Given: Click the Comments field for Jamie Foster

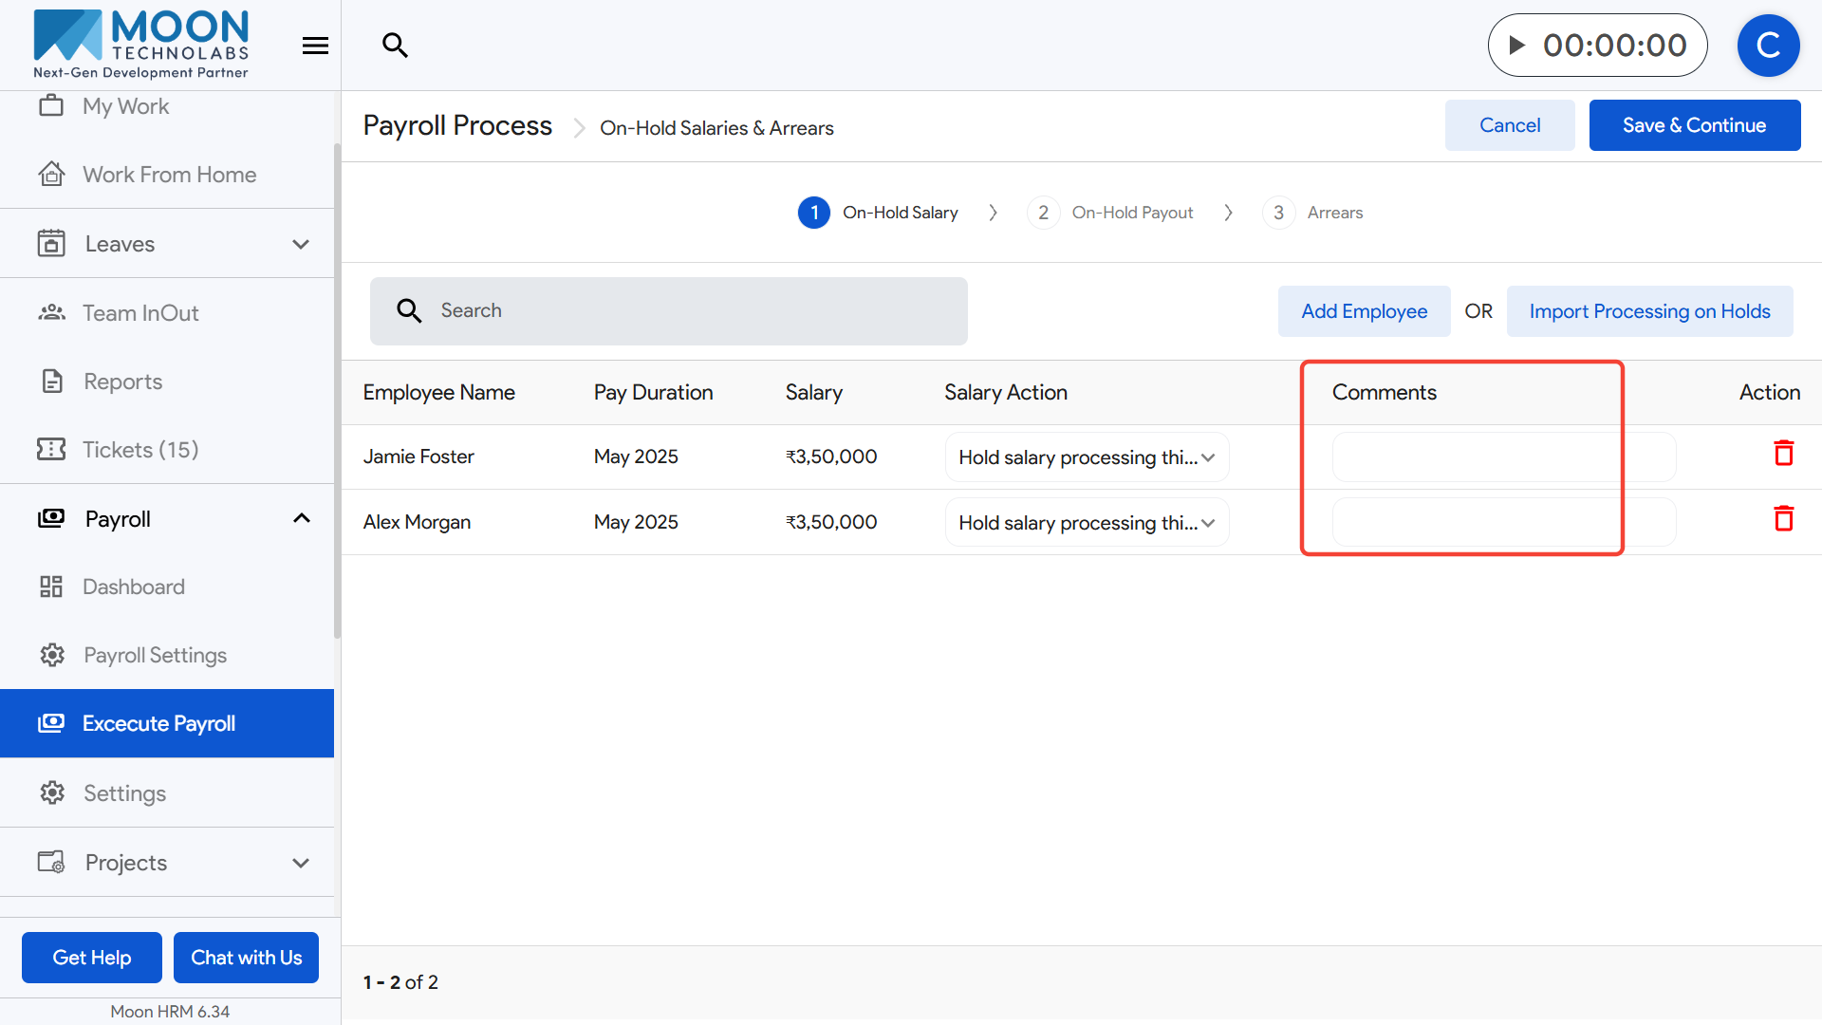Looking at the screenshot, I should tap(1503, 457).
